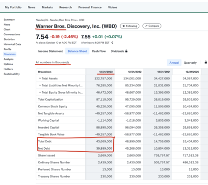Click the 12/31/2022 column header
The image size is (208, 185).
[x=135, y=72]
